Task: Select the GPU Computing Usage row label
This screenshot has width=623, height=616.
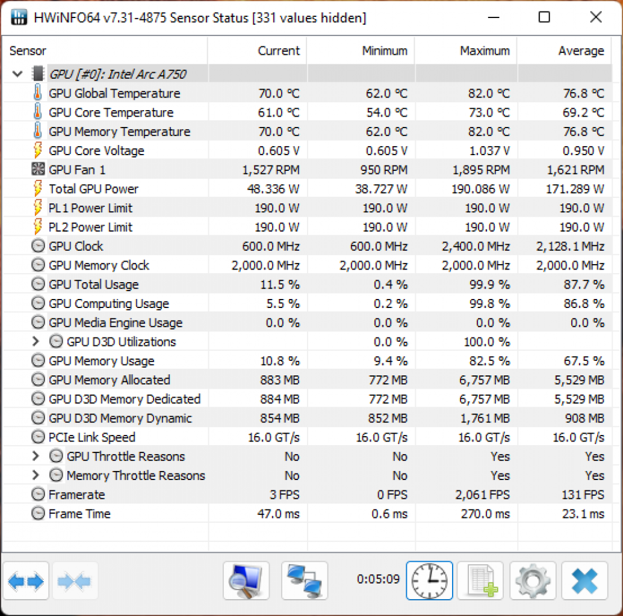Action: pos(109,303)
